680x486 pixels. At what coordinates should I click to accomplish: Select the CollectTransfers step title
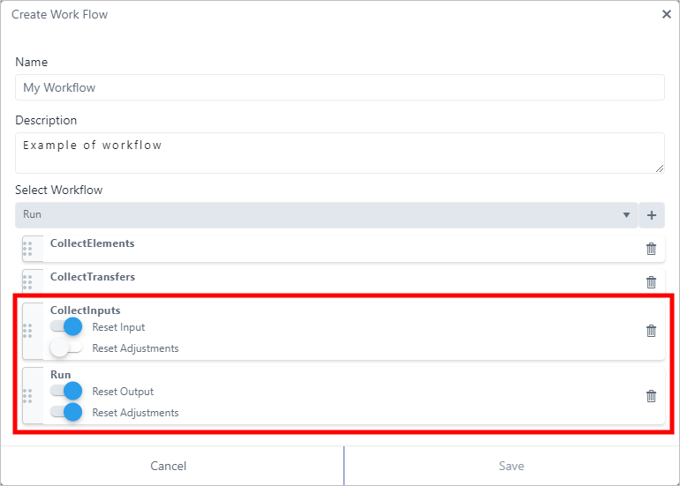pyautogui.click(x=93, y=277)
